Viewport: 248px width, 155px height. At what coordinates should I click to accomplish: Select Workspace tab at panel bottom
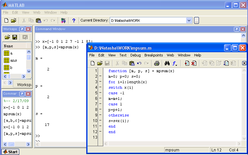tap(24, 85)
